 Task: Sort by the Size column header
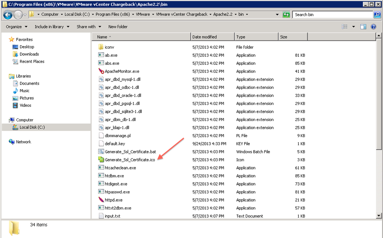[293, 37]
